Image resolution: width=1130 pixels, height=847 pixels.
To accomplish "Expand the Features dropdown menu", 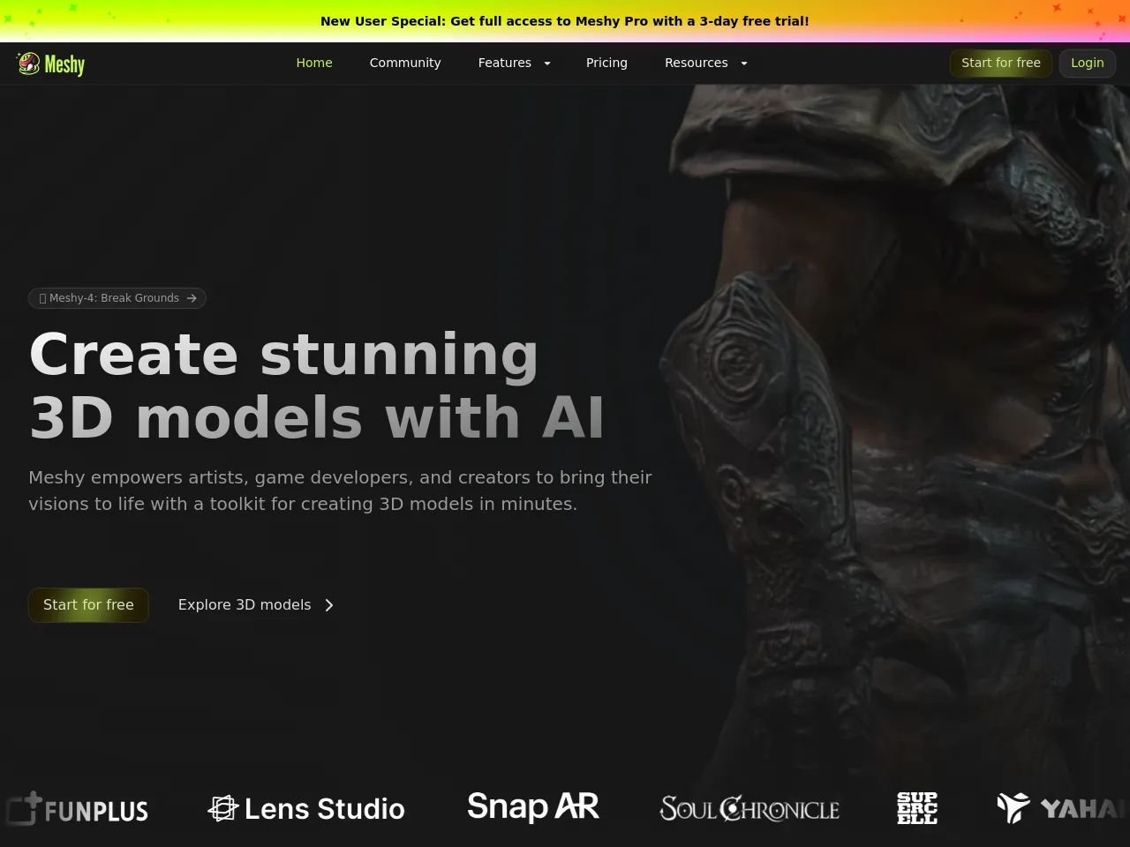I will tap(514, 63).
